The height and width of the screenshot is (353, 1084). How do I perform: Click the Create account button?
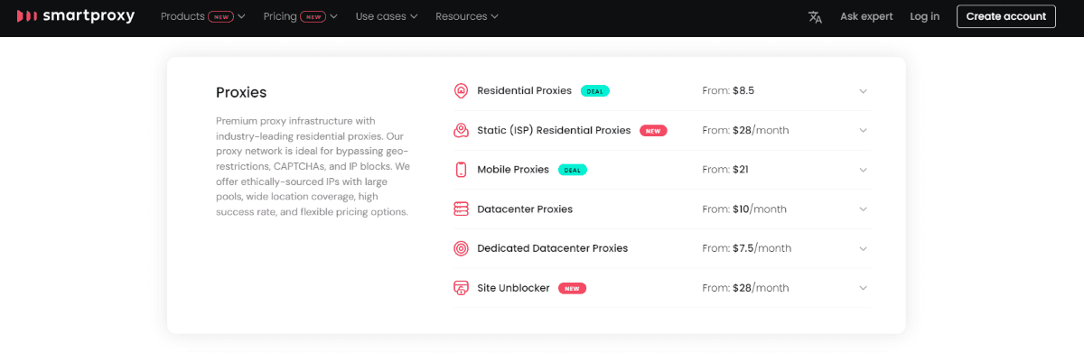[x=1006, y=16]
